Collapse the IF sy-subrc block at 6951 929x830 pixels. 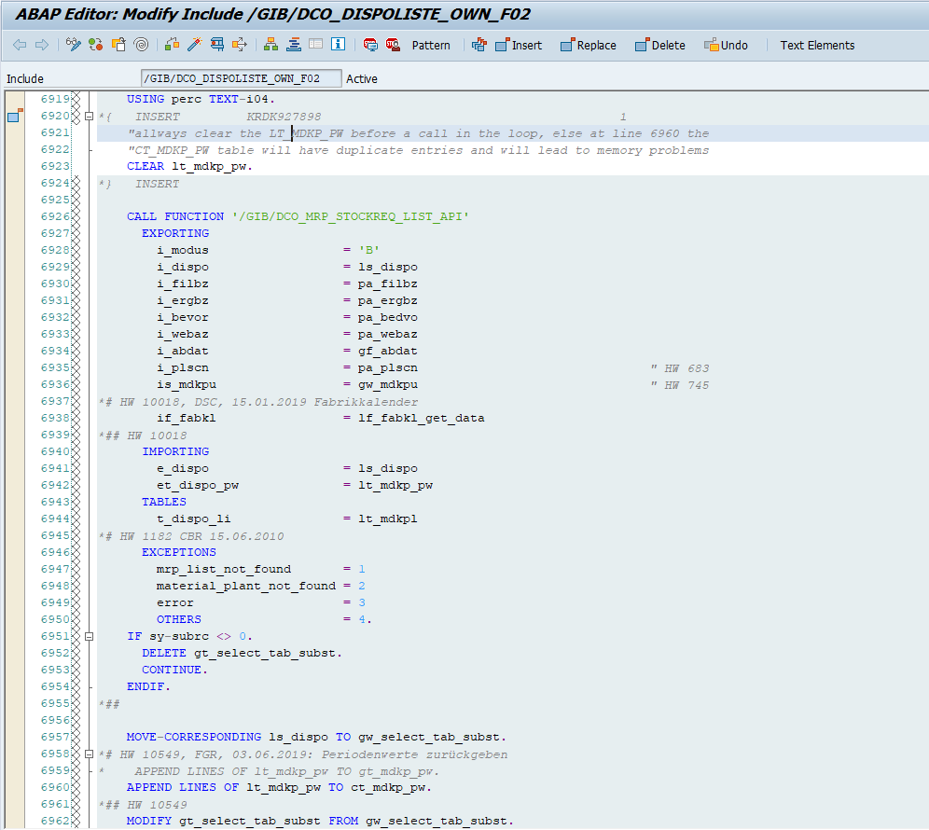[x=89, y=636]
